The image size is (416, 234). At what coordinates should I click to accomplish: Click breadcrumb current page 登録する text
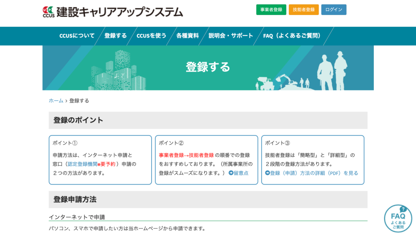(79, 101)
